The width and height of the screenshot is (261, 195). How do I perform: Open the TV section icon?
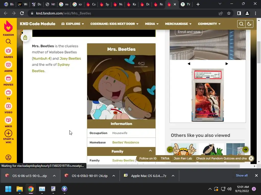(8, 92)
